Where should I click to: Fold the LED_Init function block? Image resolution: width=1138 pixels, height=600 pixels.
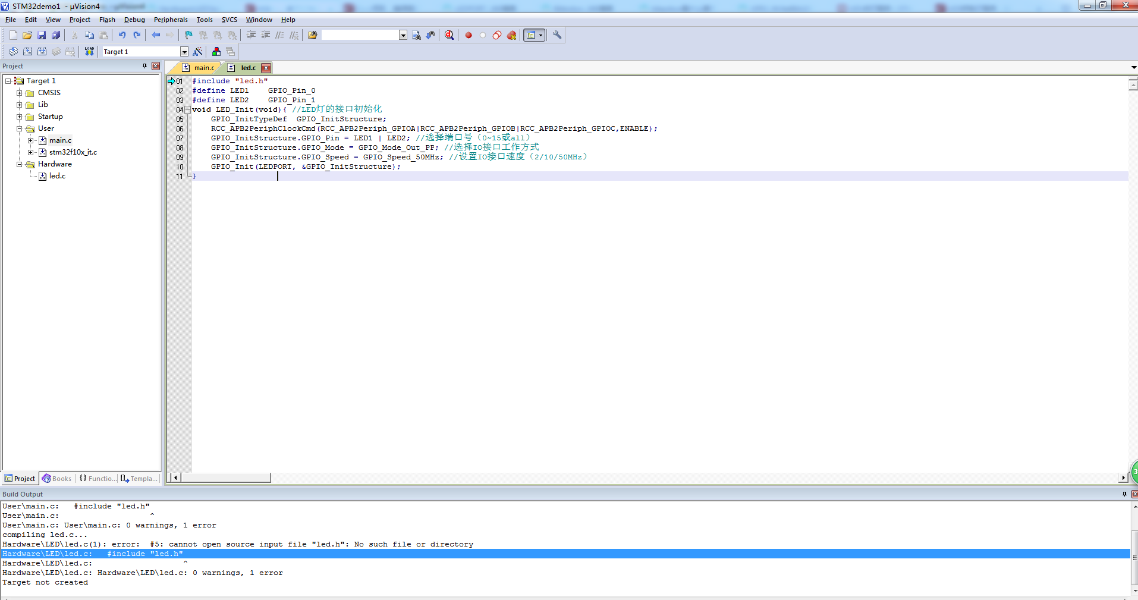pyautogui.click(x=188, y=109)
